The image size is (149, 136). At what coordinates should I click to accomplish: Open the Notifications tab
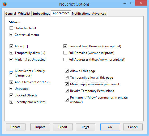coord(81,14)
